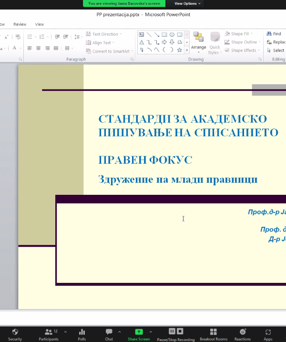286x342 pixels.
Task: Switch to the View ribbon tab
Action: point(40,24)
